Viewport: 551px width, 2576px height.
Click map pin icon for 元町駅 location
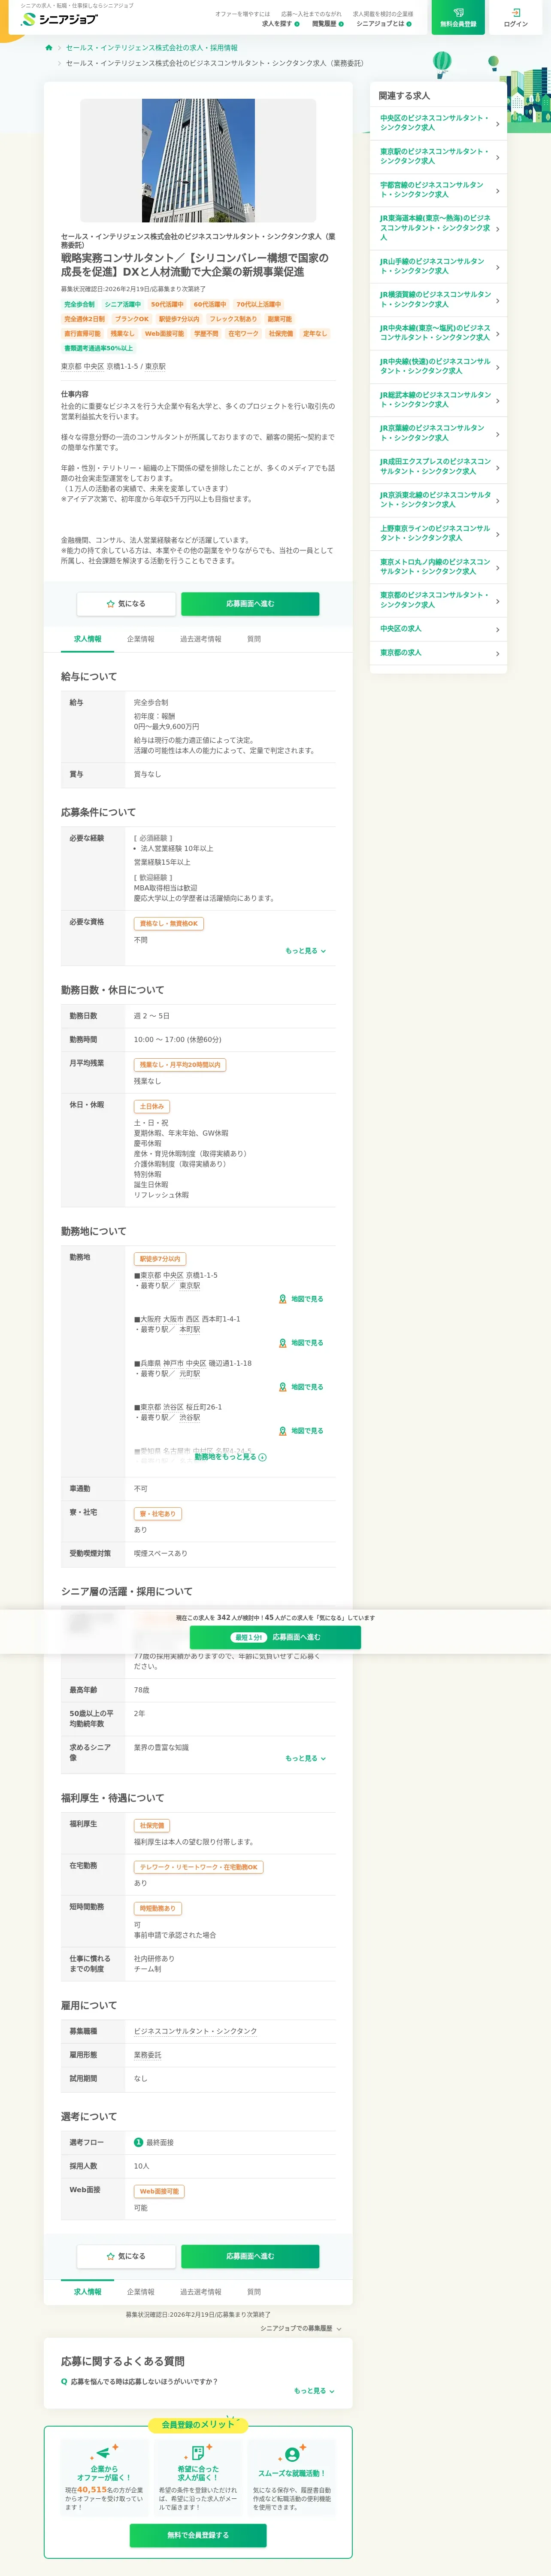pos(283,1387)
